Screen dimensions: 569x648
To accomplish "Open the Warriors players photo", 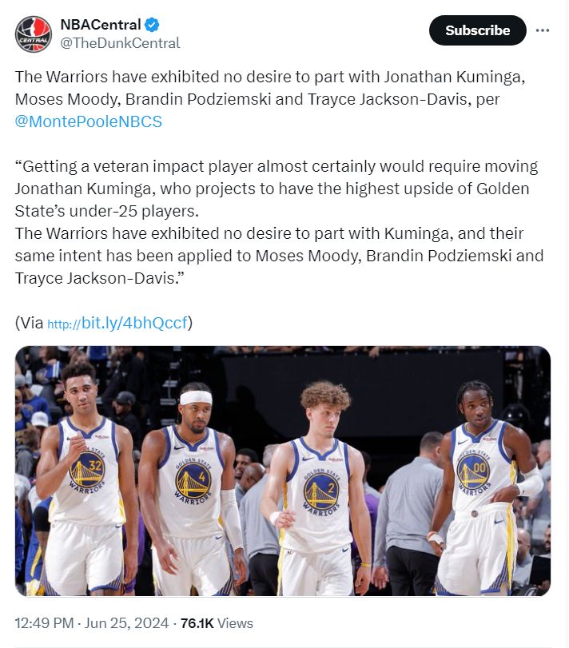I will coord(283,471).
